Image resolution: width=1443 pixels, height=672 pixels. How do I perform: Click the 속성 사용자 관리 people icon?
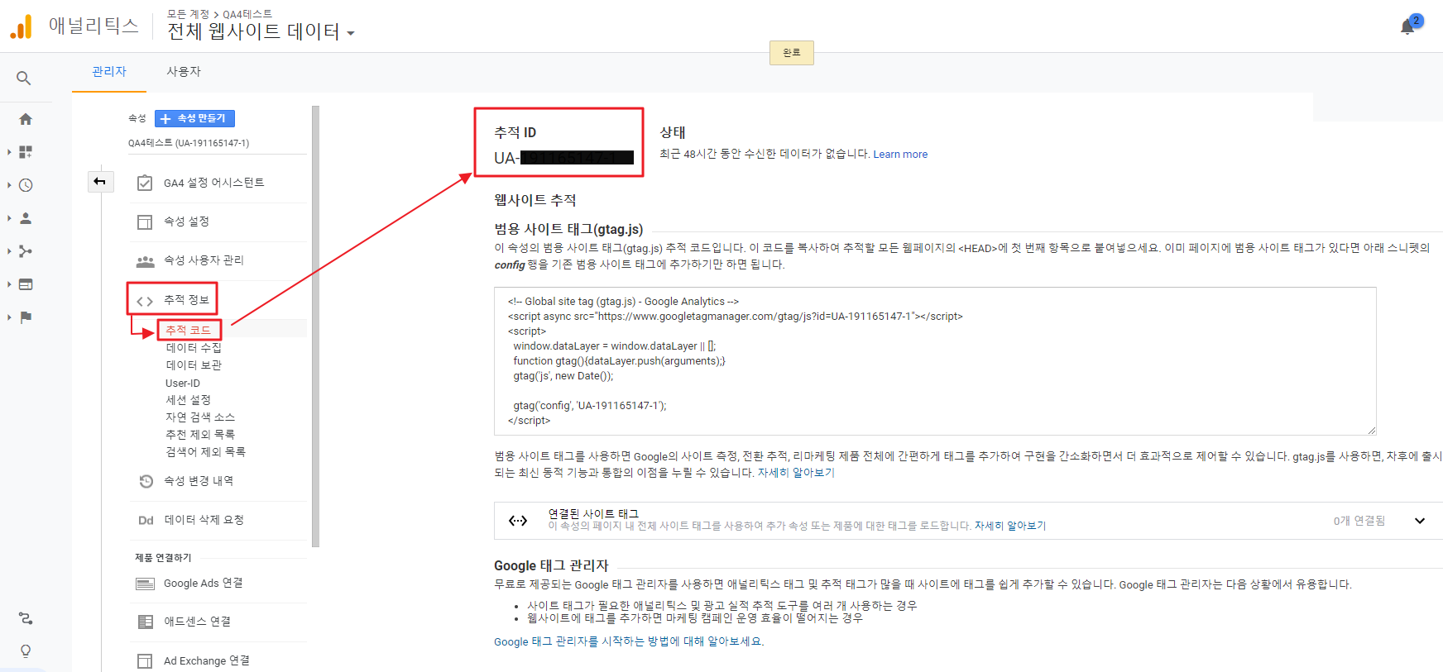(145, 261)
